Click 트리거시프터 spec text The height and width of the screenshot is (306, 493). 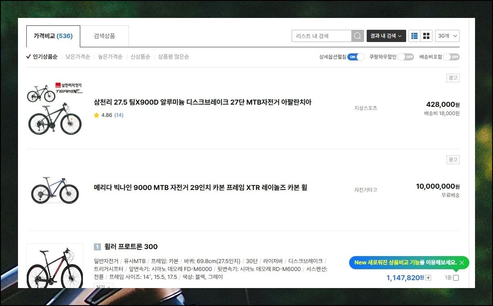tap(108, 269)
